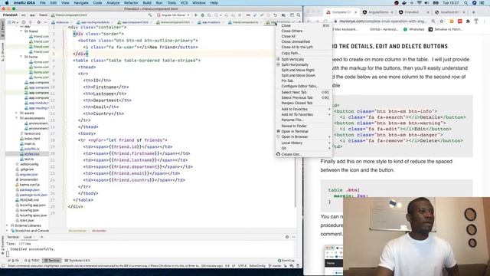Choose Split and Move Down
This screenshot has height=276, width=490.
coord(303,75)
